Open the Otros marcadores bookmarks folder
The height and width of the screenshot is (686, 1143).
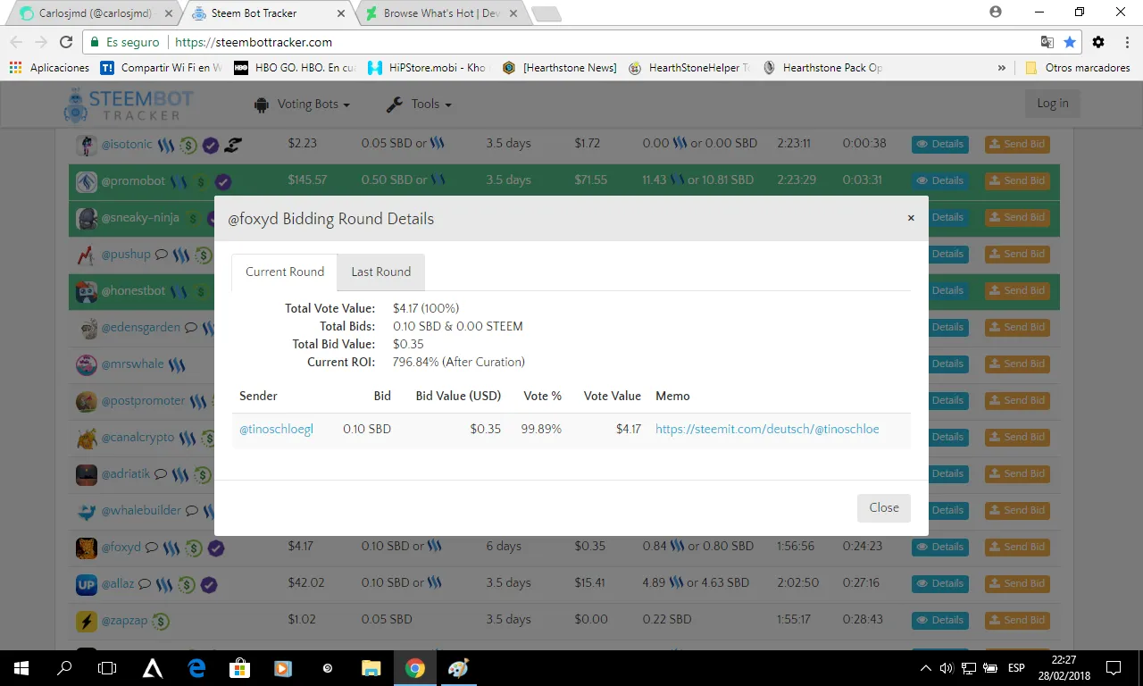[x=1078, y=67]
